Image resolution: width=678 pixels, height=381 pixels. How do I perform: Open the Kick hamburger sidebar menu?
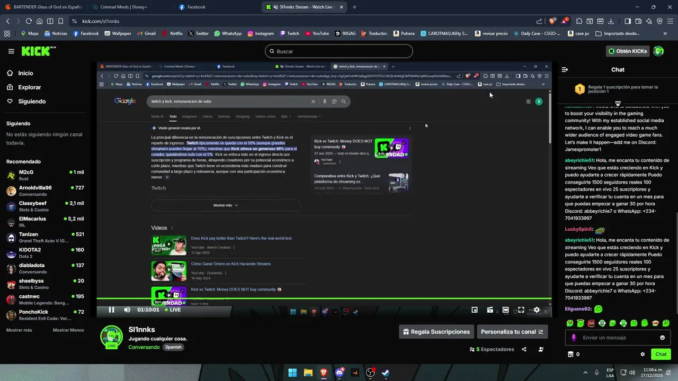coord(11,51)
